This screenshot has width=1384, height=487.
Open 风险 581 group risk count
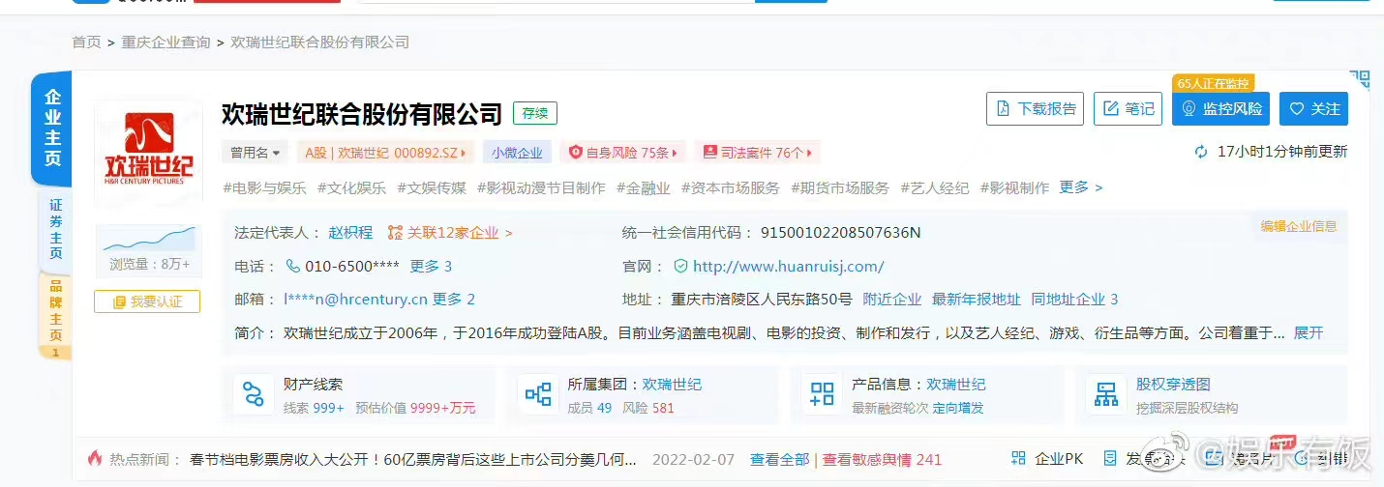(x=648, y=408)
